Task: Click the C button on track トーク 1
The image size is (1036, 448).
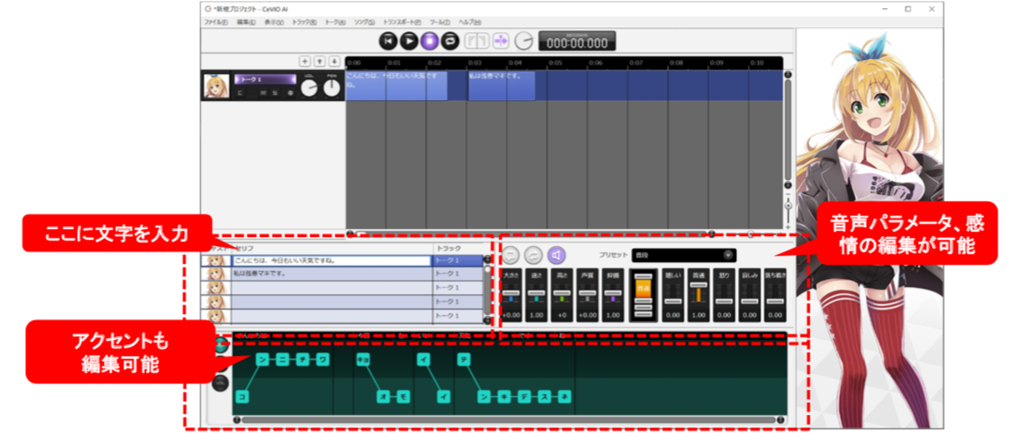Action: [241, 93]
